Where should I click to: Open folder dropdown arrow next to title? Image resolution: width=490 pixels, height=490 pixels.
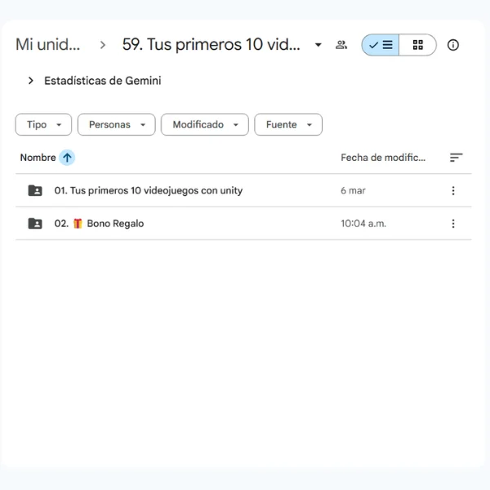(318, 45)
